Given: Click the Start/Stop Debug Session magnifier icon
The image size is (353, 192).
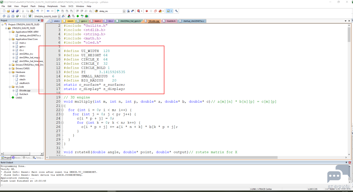Looking at the screenshot, I should click(x=139, y=11).
